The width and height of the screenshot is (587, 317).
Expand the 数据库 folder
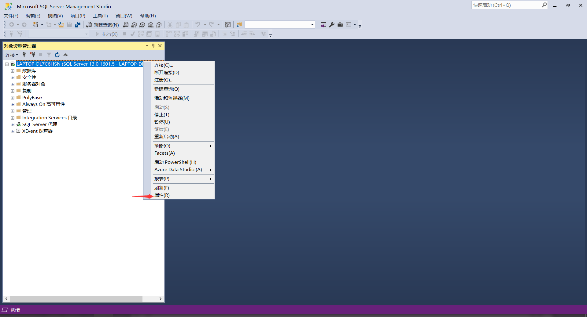coord(13,71)
